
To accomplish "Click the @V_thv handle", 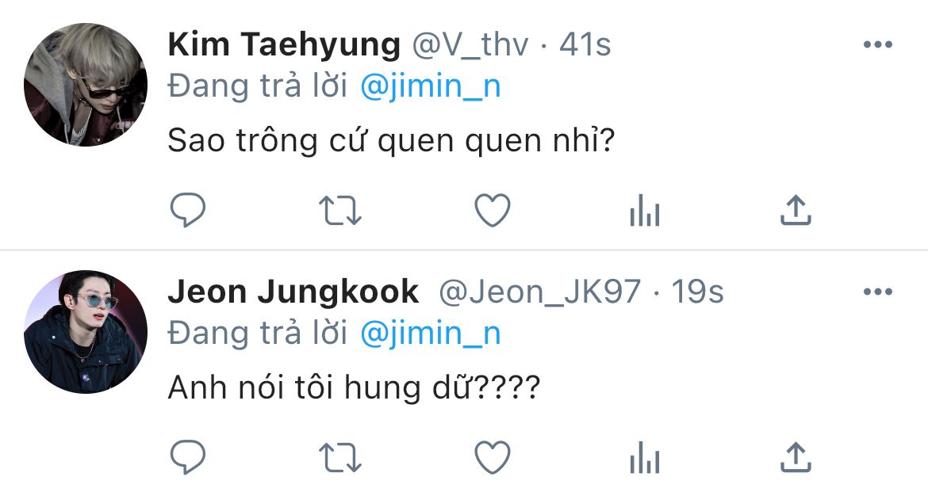I will pyautogui.click(x=469, y=45).
